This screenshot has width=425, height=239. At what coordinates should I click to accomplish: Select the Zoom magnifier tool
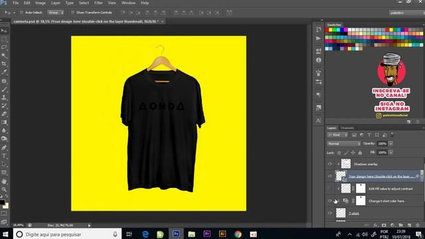pyautogui.click(x=4, y=189)
